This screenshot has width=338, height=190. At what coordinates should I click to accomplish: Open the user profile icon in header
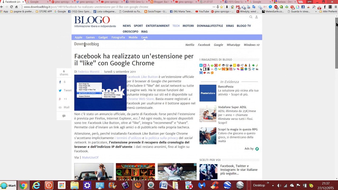tap(256, 17)
